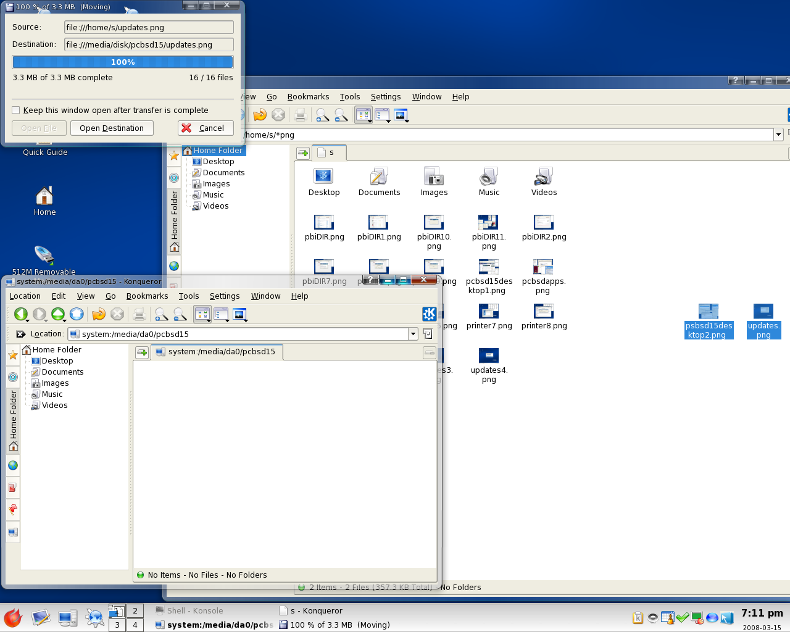This screenshot has width=790, height=632.
Task: Select Tree View mode in pcbsd15 Konqueror
Action: [x=221, y=314]
